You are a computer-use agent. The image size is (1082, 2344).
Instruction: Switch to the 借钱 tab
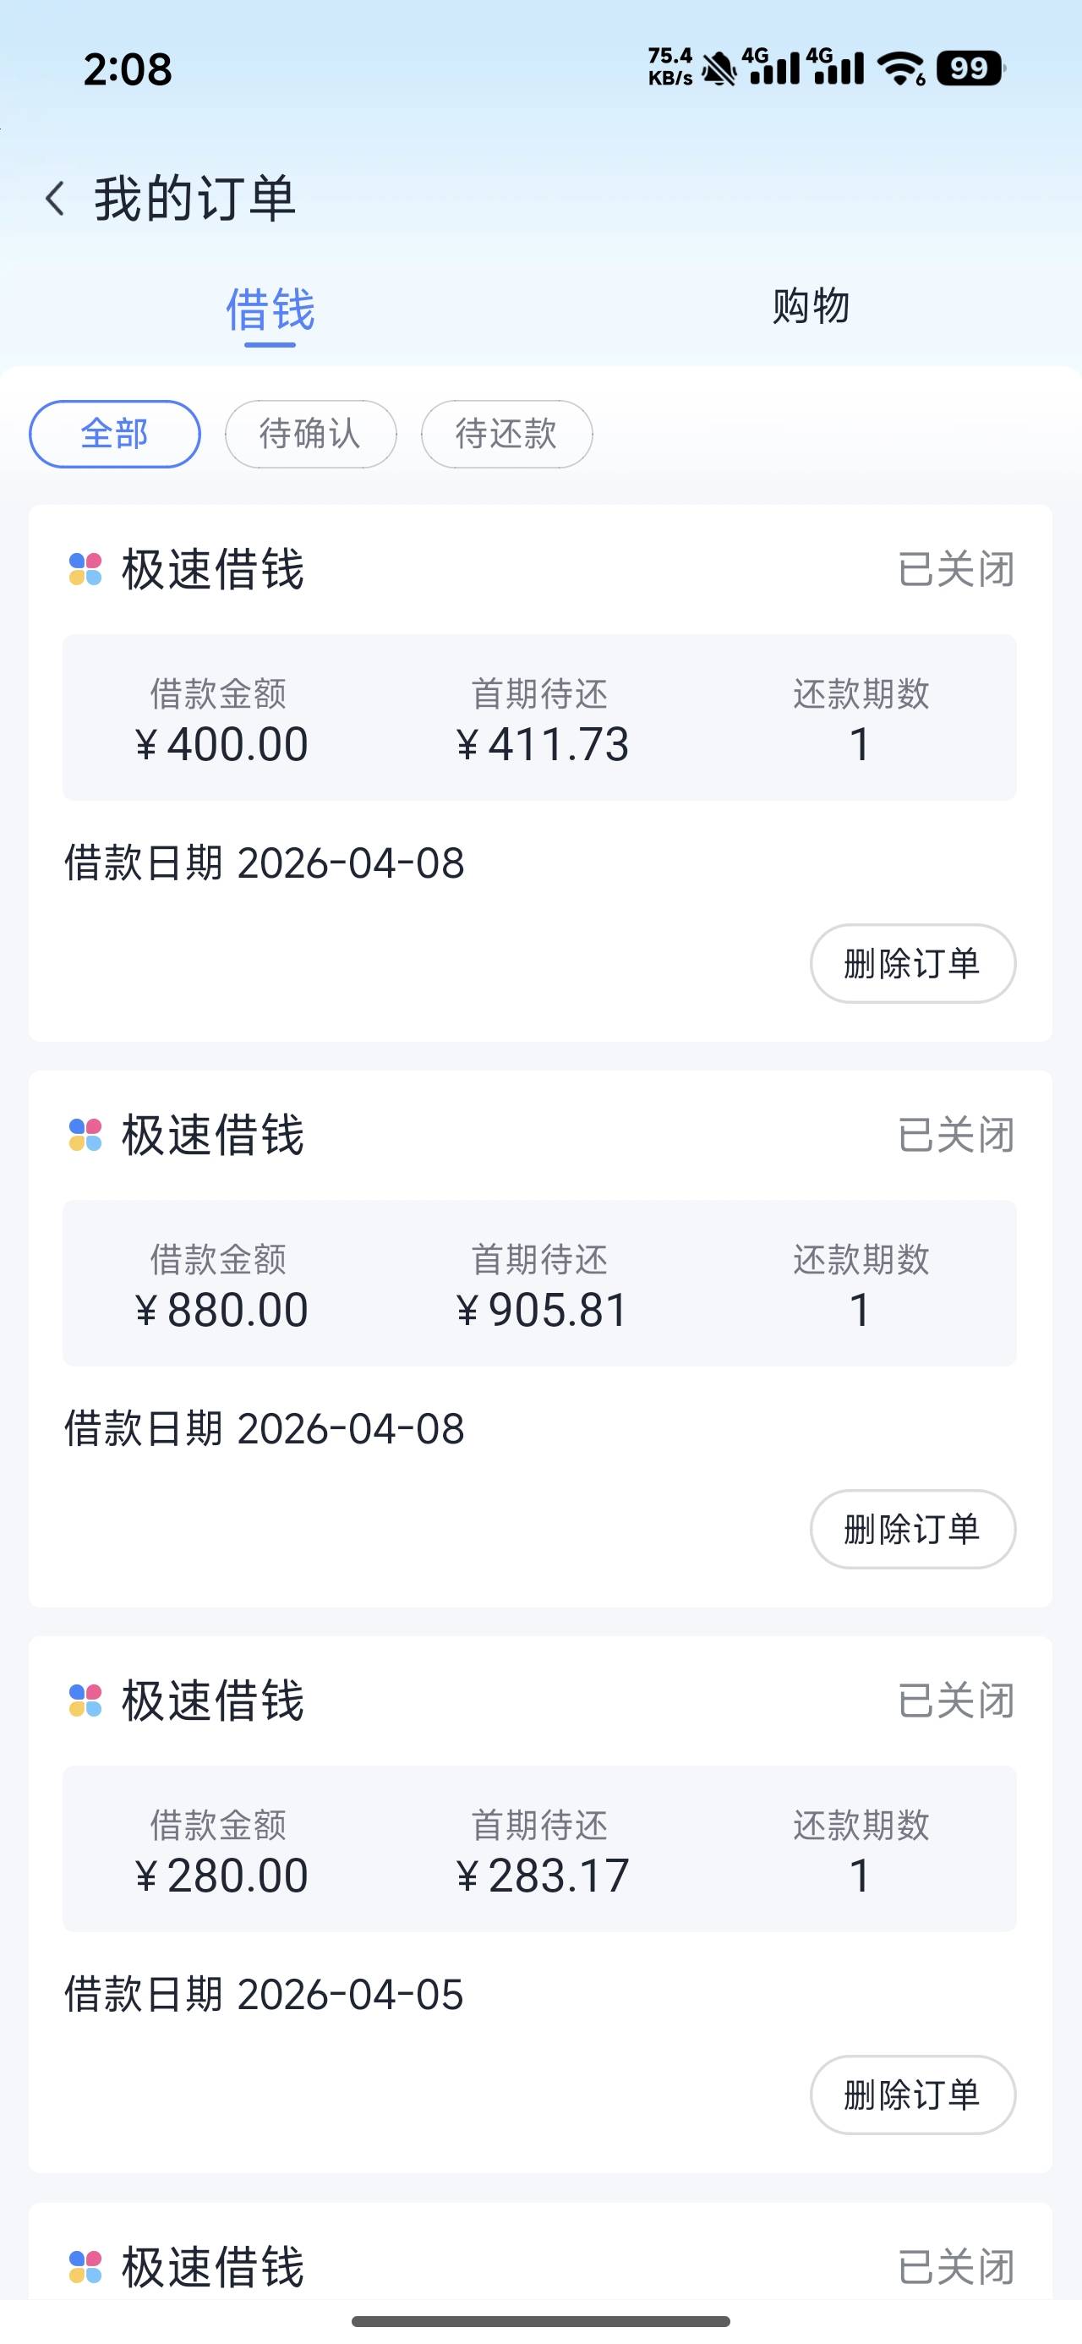pyautogui.click(x=270, y=310)
